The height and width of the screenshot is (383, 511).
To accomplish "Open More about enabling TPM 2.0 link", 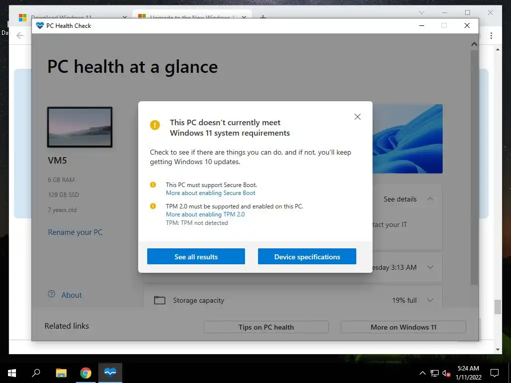I will [x=205, y=214].
